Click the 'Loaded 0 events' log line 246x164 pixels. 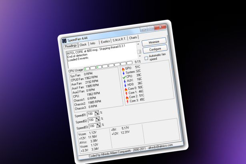78,59
